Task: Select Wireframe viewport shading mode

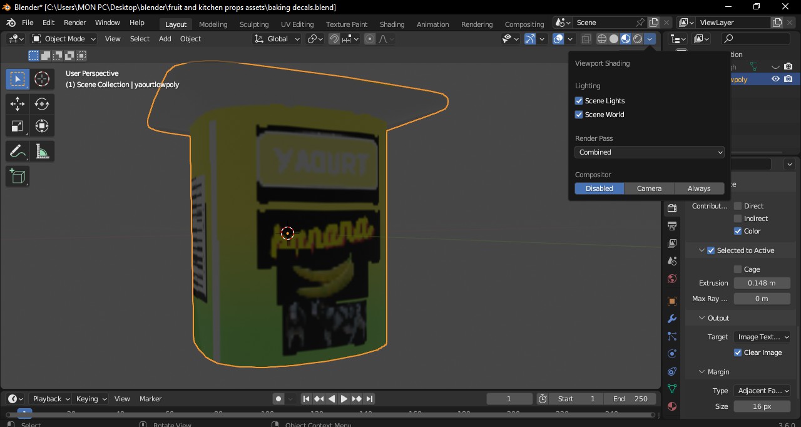Action: pyautogui.click(x=601, y=38)
